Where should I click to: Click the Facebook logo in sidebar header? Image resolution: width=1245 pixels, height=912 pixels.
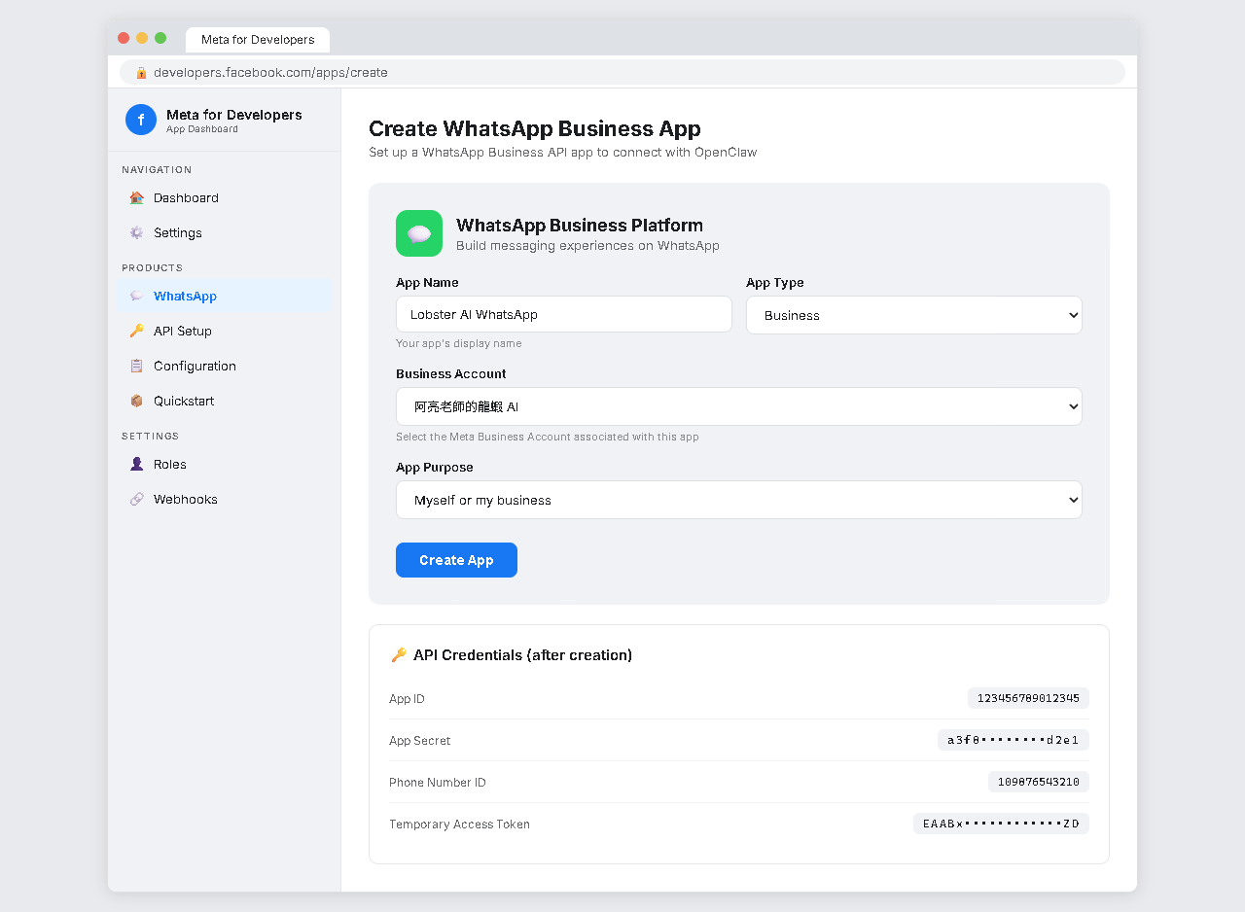point(141,120)
